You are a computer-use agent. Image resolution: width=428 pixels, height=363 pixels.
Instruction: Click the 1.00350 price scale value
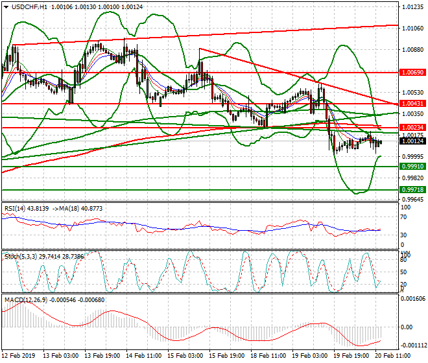[413, 114]
